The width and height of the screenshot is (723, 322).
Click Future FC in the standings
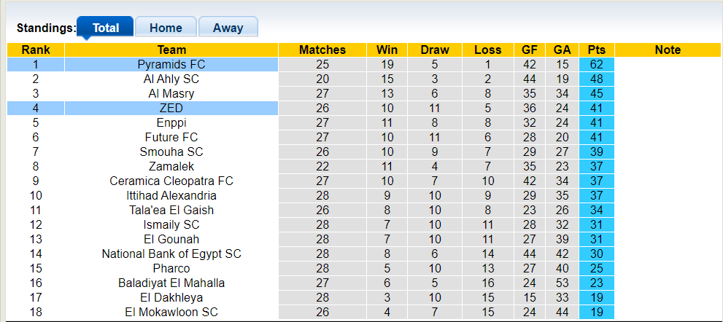pyautogui.click(x=171, y=137)
